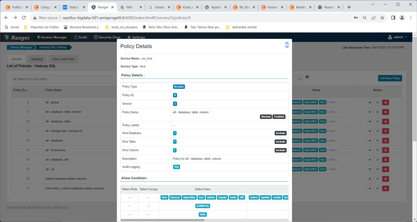
Task: Expand more users in policy 8 row
Action: [x=333, y=103]
